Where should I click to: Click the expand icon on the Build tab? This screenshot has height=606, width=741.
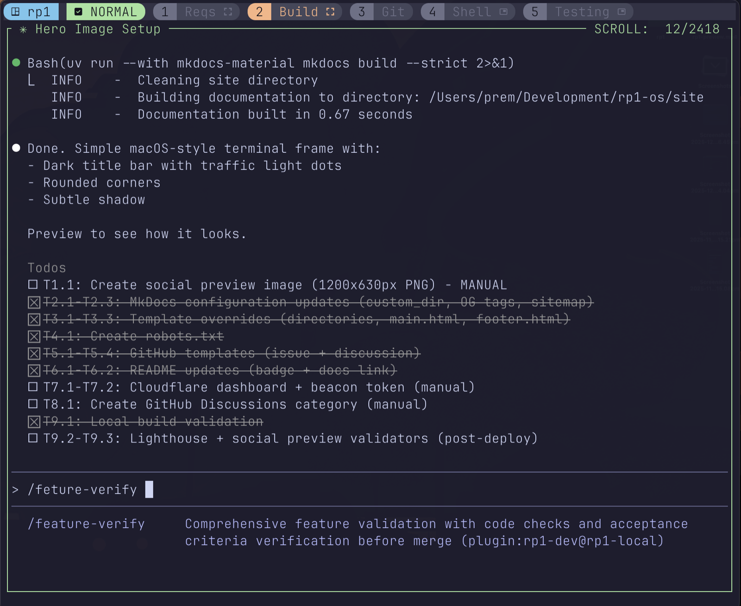(330, 12)
